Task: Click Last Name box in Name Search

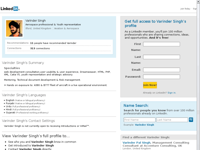Action: coord(172,120)
